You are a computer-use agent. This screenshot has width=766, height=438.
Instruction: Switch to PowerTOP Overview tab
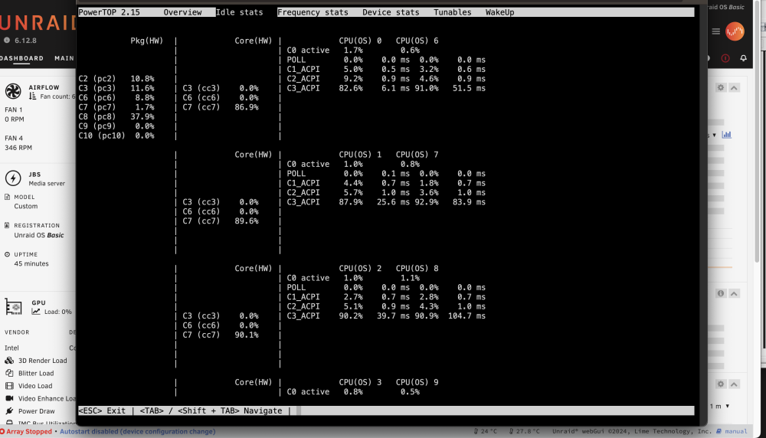182,12
